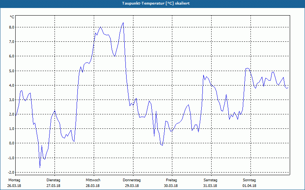Click the 'Mittwoch' day label
Screen dimensions: 305x190
93,180
